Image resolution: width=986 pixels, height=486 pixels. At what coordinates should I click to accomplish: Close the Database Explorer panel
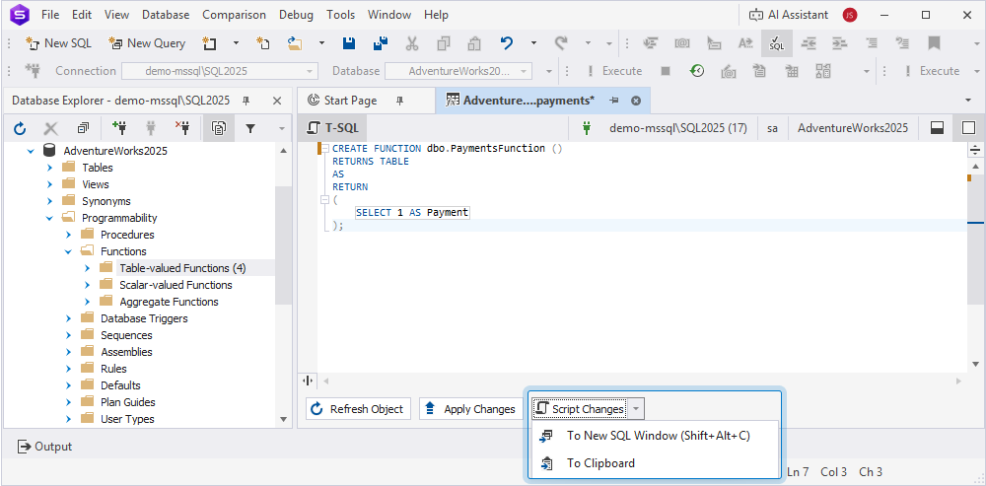[277, 101]
